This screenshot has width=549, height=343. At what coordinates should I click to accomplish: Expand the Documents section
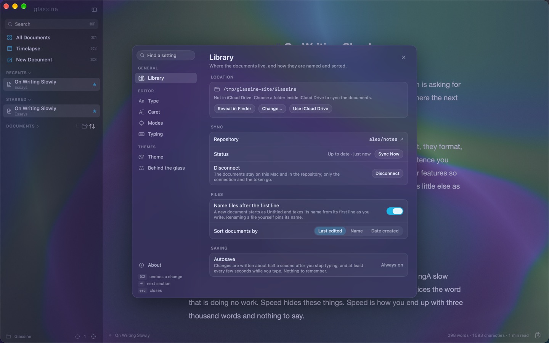[22, 126]
